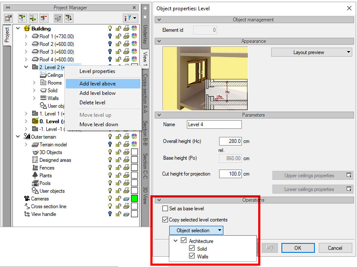Click the Name field containing Level 4
The width and height of the screenshot is (357, 267).
214,124
